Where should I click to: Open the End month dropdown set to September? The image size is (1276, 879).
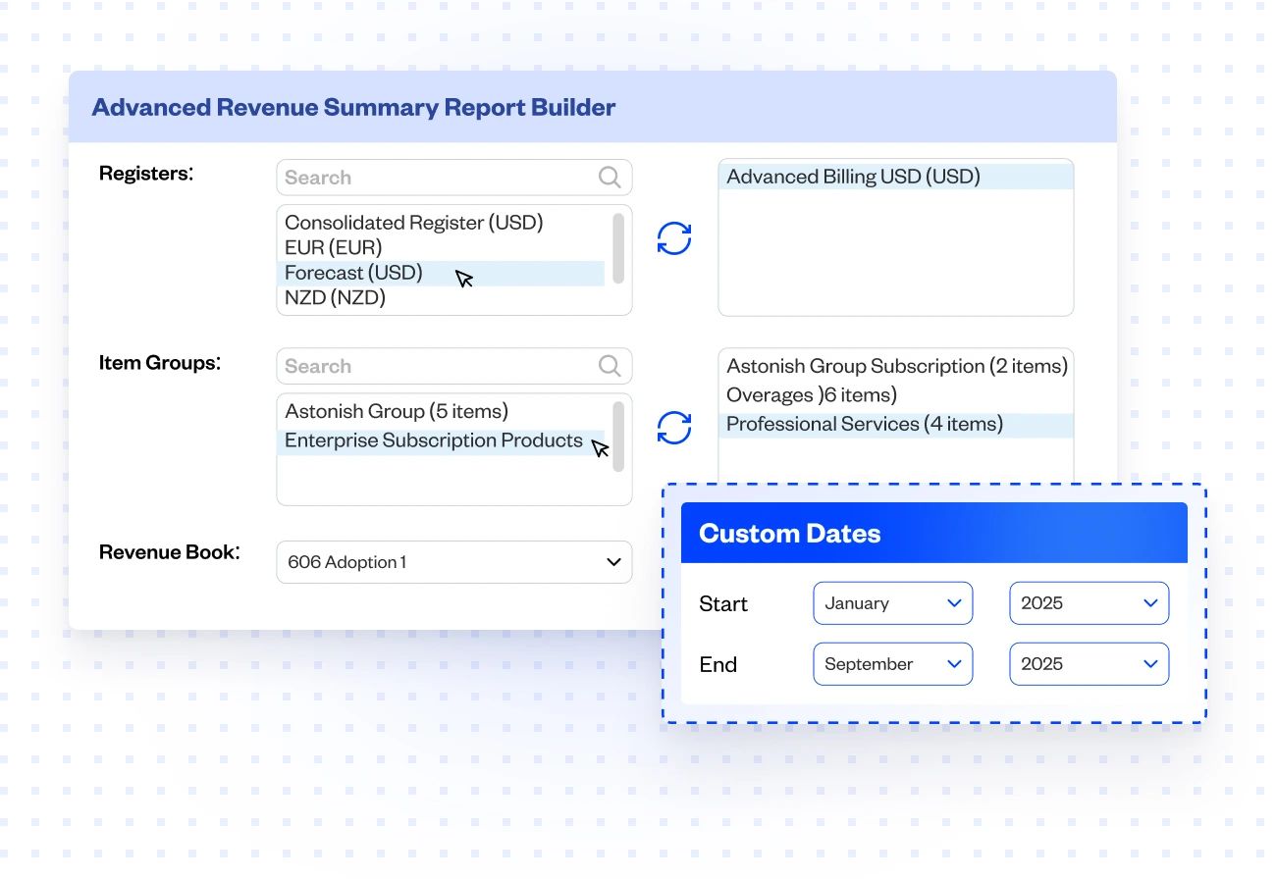[x=891, y=663]
